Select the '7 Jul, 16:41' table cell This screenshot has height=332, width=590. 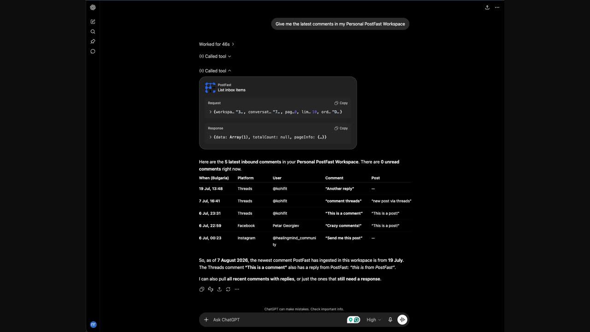coord(209,201)
